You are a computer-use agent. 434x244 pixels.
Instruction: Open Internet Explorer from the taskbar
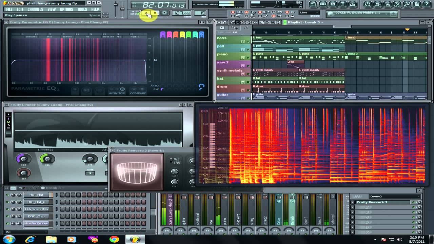pos(30,239)
